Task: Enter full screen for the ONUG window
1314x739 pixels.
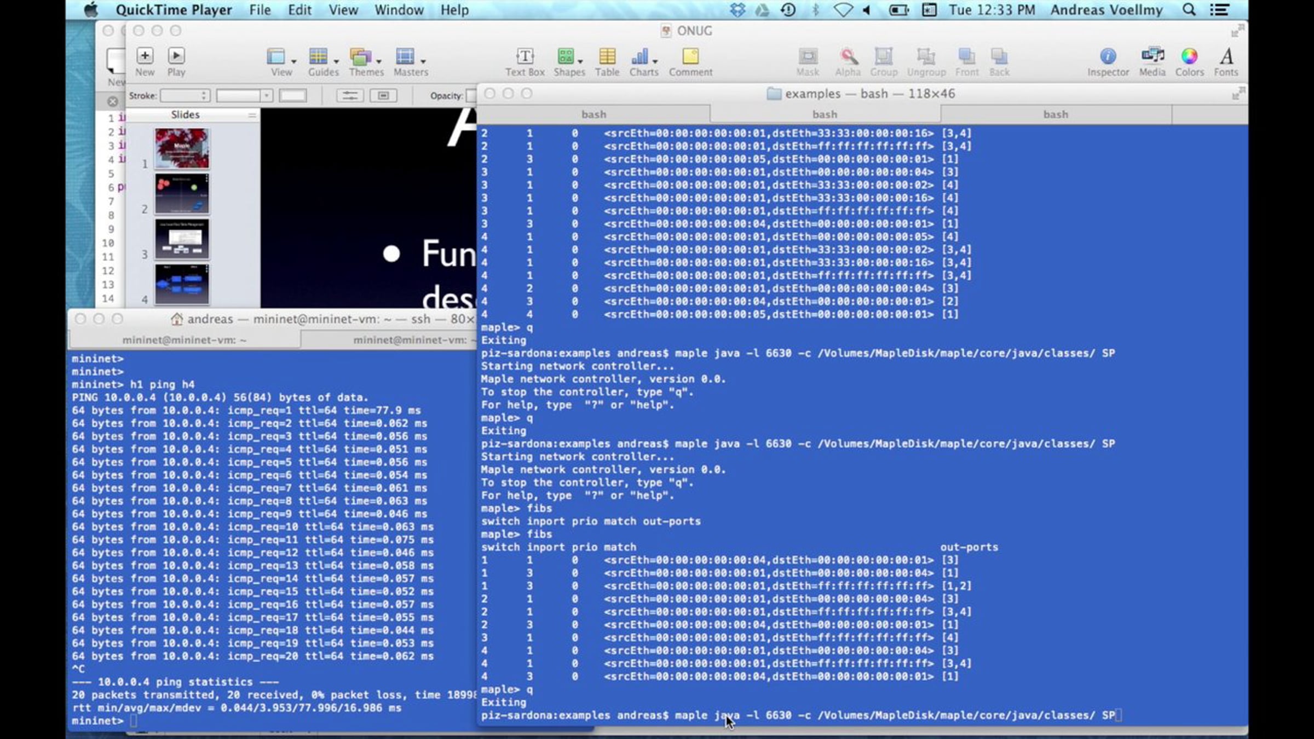Action: tap(1237, 31)
